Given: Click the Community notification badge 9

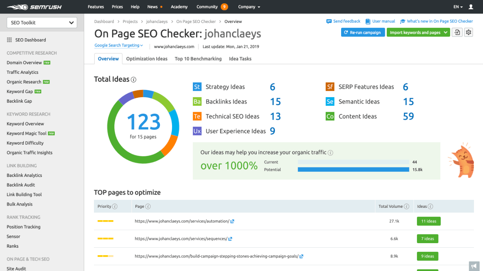Looking at the screenshot, I should tap(224, 7).
